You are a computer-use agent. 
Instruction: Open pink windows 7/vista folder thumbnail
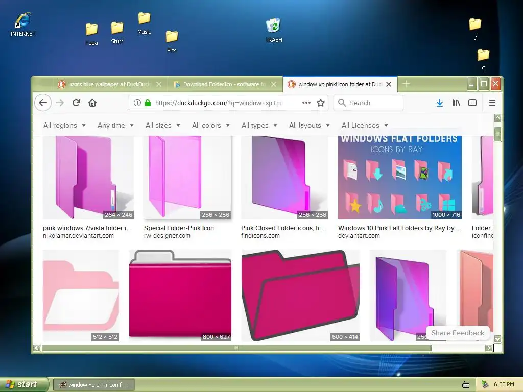click(88, 178)
